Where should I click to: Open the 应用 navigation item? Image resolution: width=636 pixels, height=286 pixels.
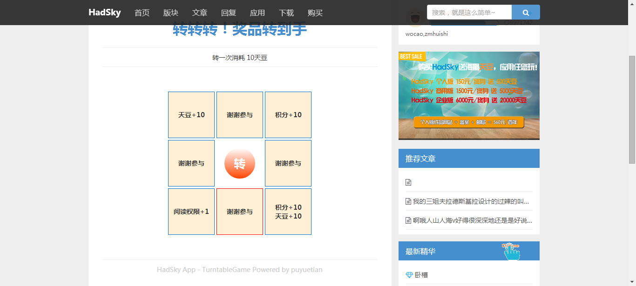(x=257, y=13)
